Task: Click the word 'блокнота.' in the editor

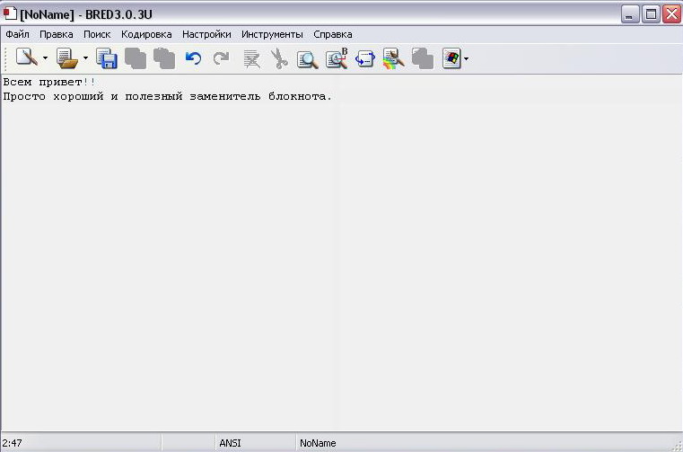Action: tap(300, 96)
